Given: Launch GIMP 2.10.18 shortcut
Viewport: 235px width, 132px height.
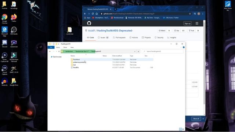Looking at the screenshot, I should [14, 69].
